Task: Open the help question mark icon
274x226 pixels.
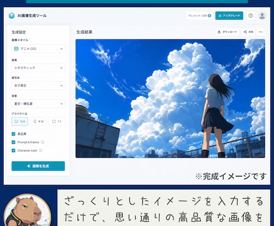Action: pos(251,15)
